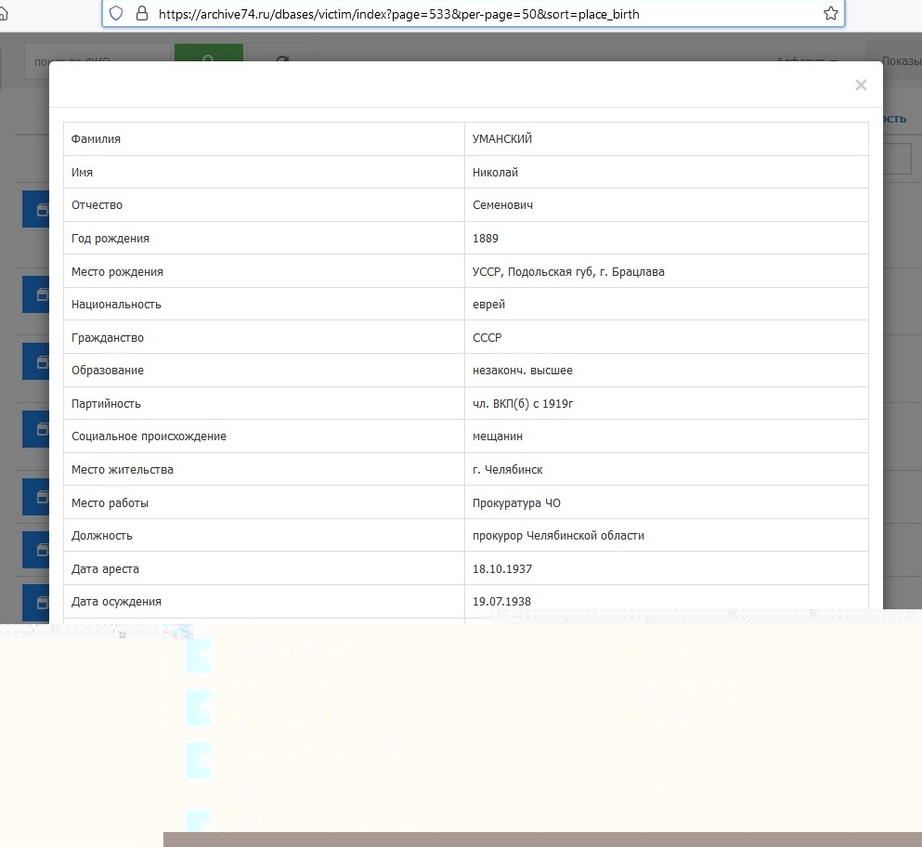Click the green search button
Screen dimensions: 922x847
tap(208, 56)
